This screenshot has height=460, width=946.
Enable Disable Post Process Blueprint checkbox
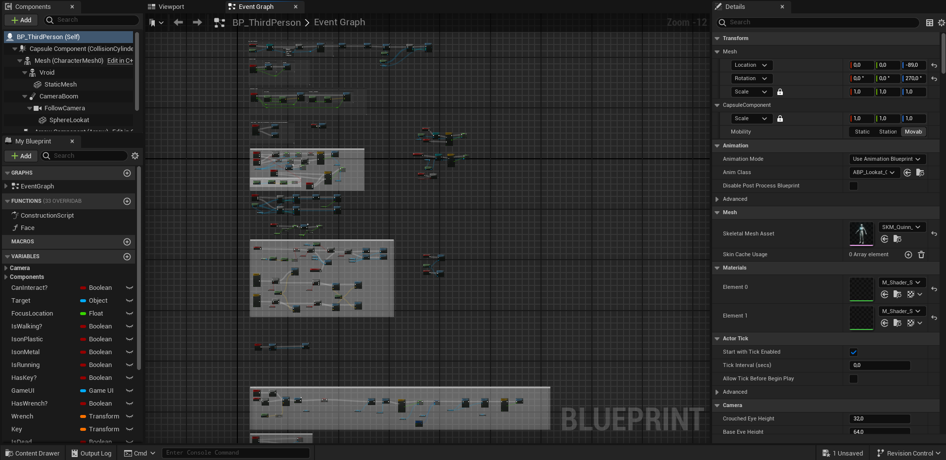(x=854, y=186)
